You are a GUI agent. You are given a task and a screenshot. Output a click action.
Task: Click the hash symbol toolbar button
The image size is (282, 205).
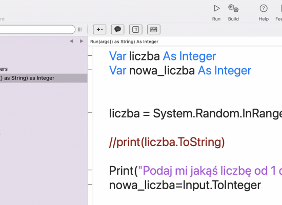point(135,30)
